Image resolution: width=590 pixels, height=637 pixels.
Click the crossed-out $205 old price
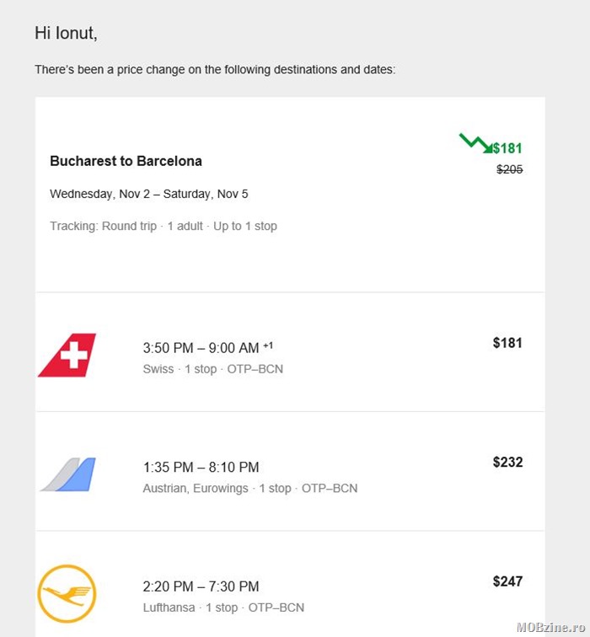(x=510, y=169)
